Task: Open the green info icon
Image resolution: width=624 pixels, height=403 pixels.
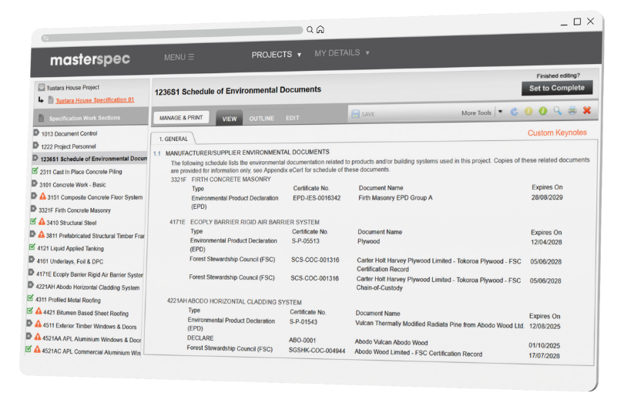Action: [x=543, y=111]
